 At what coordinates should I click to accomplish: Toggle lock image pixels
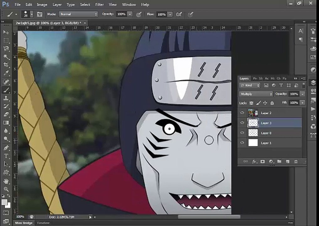[x=258, y=103]
